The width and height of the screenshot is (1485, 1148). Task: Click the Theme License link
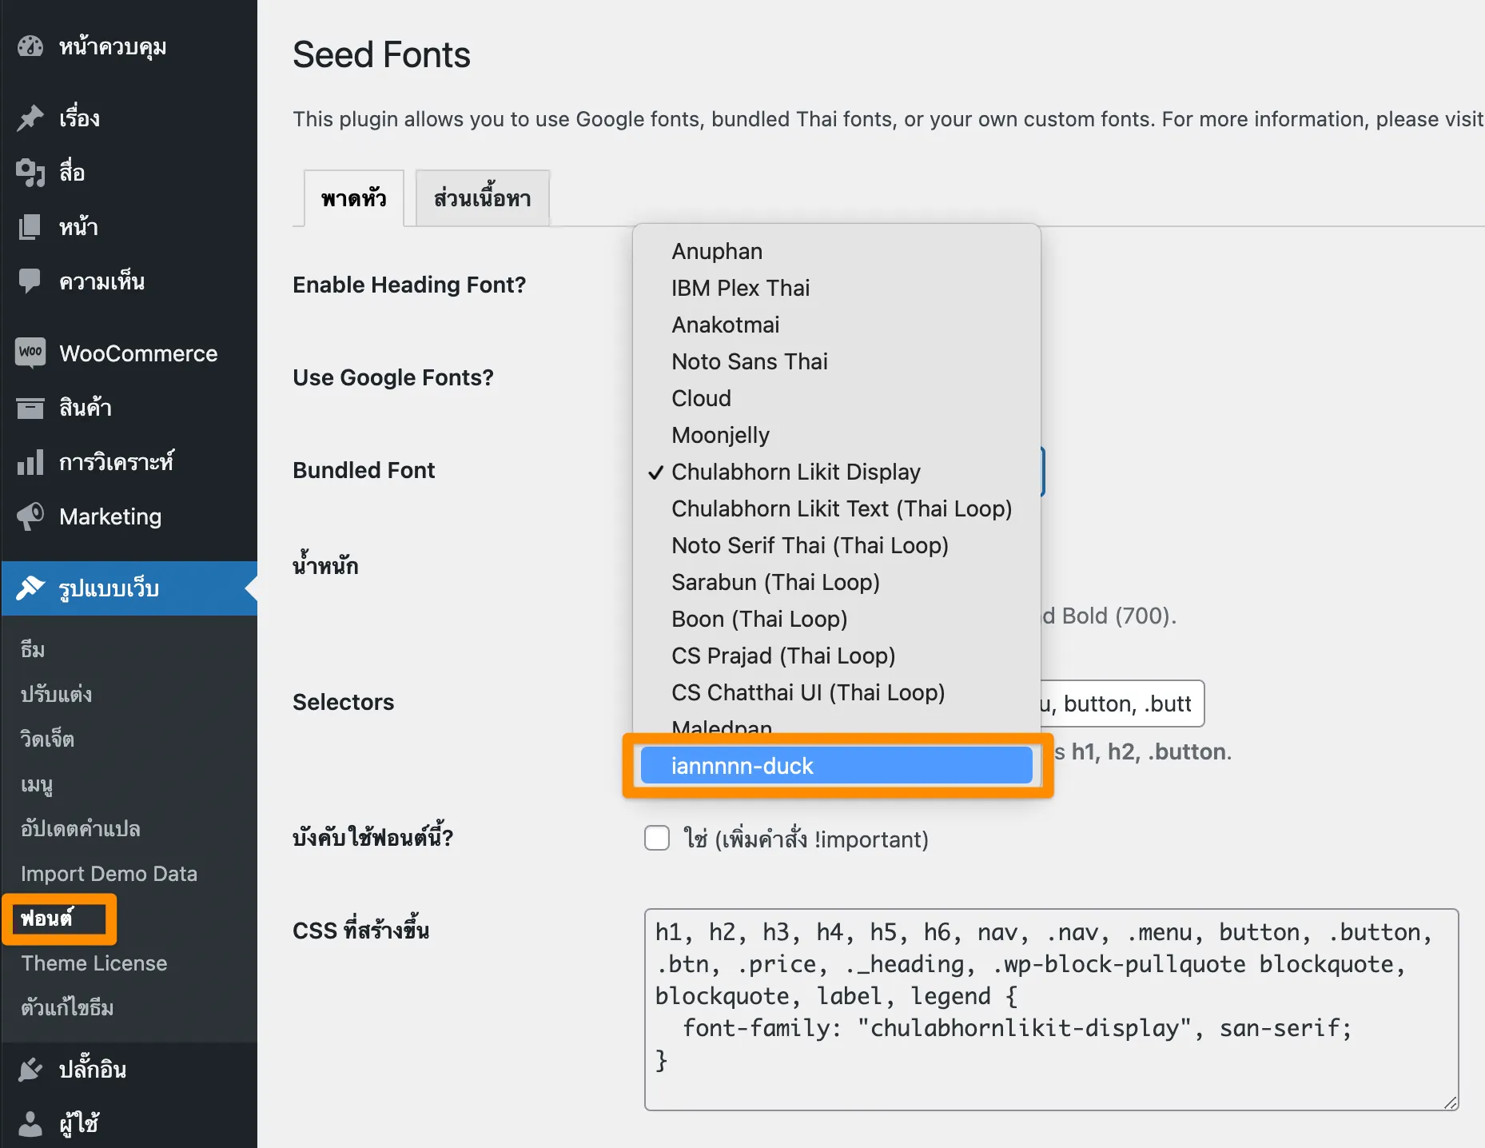[x=94, y=963]
